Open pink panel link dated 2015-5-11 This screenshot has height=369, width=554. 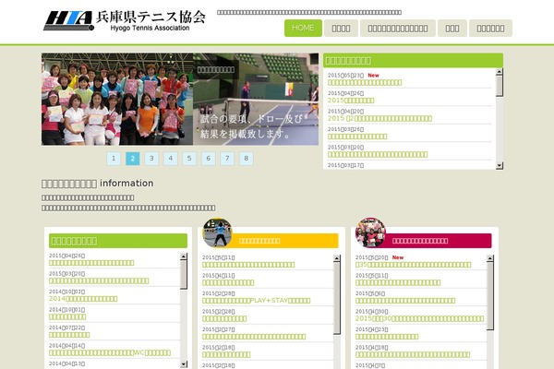coord(398,283)
